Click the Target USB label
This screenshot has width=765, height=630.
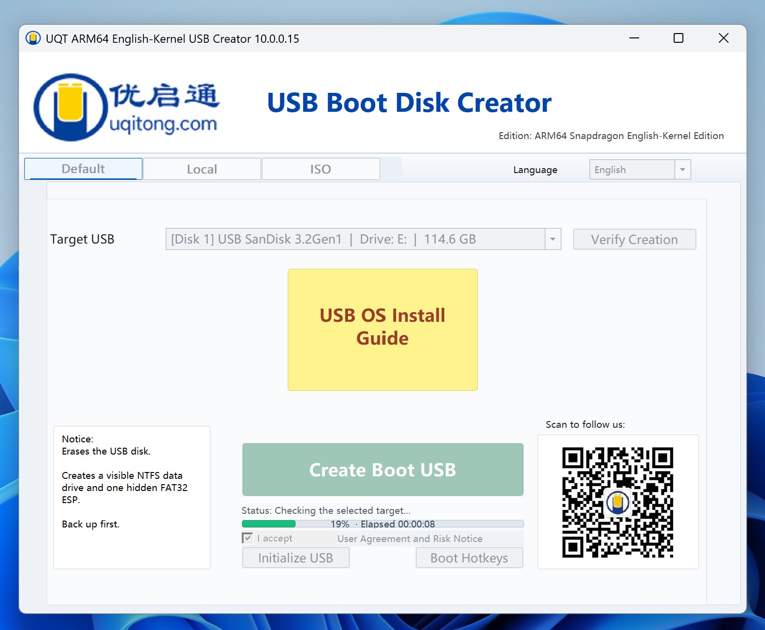click(82, 239)
